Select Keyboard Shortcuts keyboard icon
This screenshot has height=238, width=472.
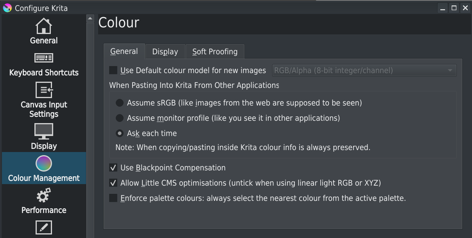point(44,58)
